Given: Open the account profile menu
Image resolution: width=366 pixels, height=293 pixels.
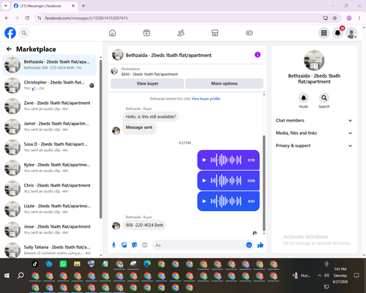Looking at the screenshot, I should (x=351, y=33).
